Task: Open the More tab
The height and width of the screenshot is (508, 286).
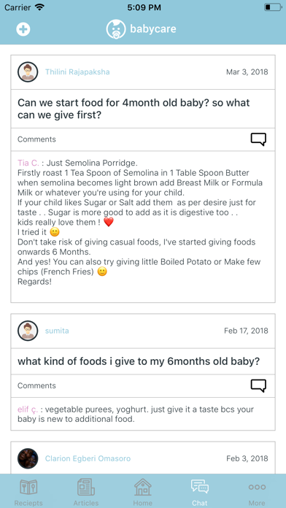Action: tap(257, 492)
